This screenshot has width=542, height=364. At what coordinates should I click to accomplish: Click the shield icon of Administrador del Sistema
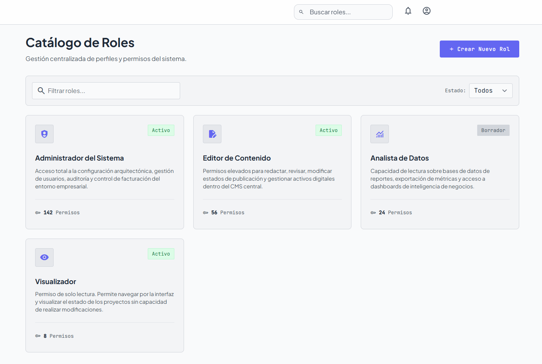point(44,134)
